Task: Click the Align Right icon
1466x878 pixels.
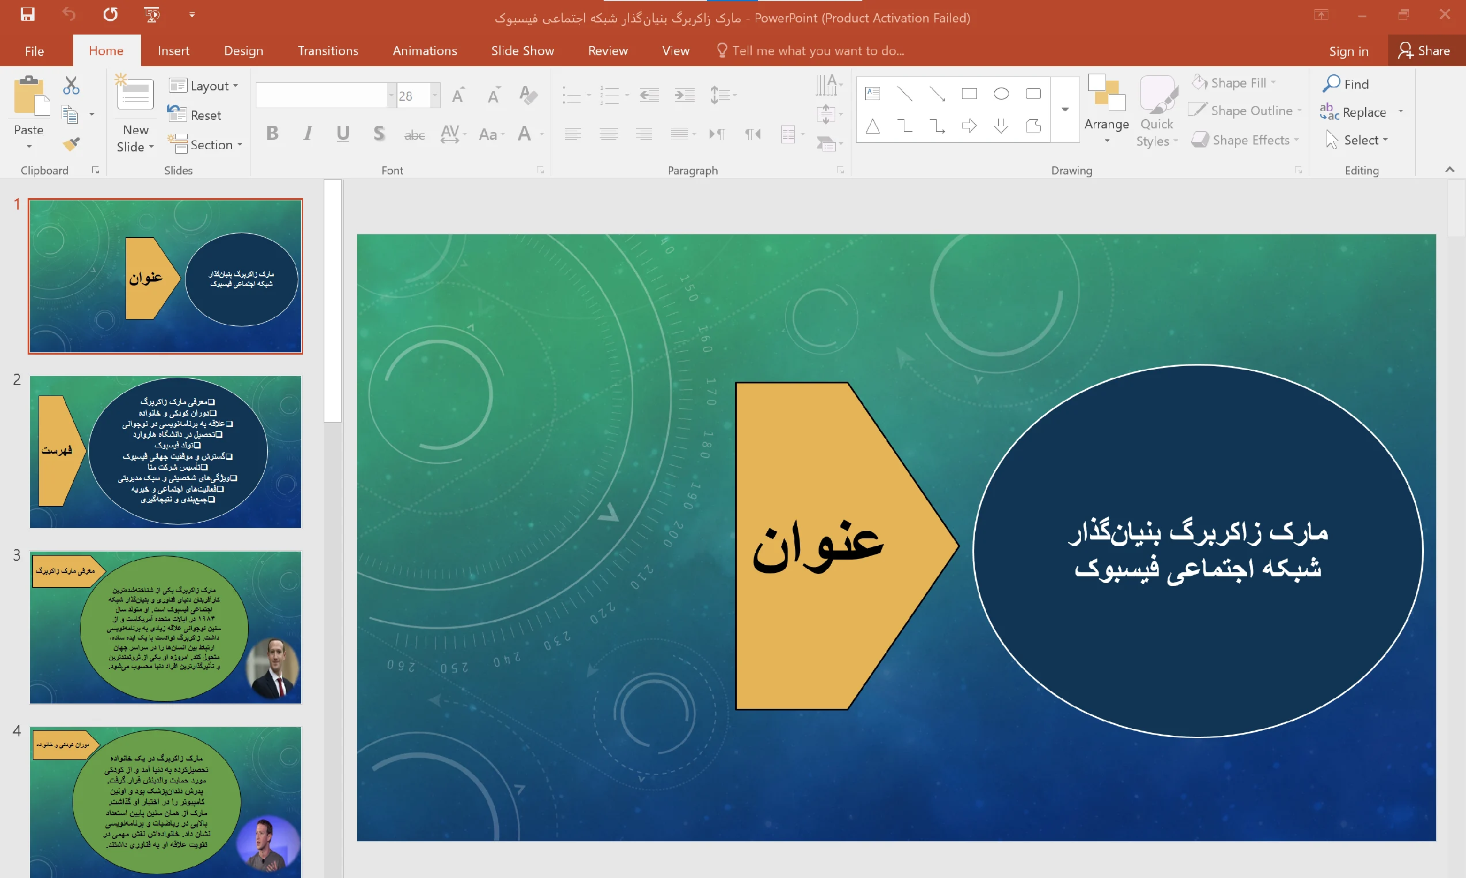Action: 644,134
